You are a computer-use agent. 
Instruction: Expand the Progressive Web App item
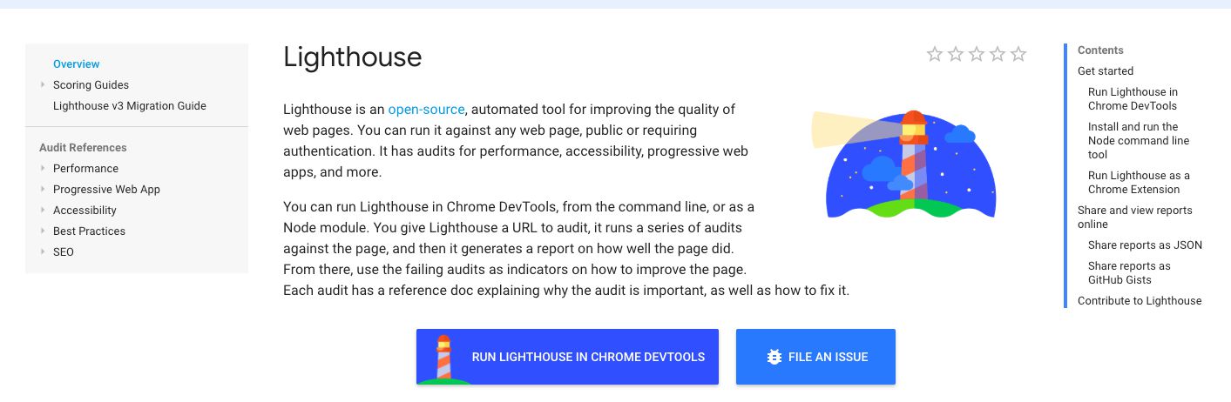pyautogui.click(x=43, y=189)
